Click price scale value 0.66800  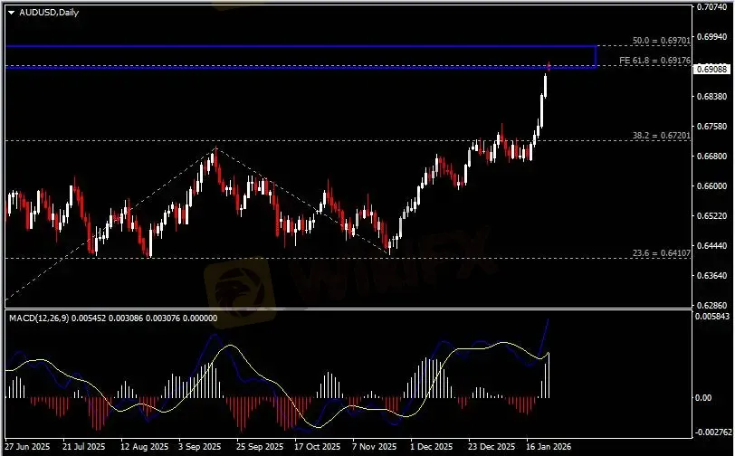click(x=712, y=156)
